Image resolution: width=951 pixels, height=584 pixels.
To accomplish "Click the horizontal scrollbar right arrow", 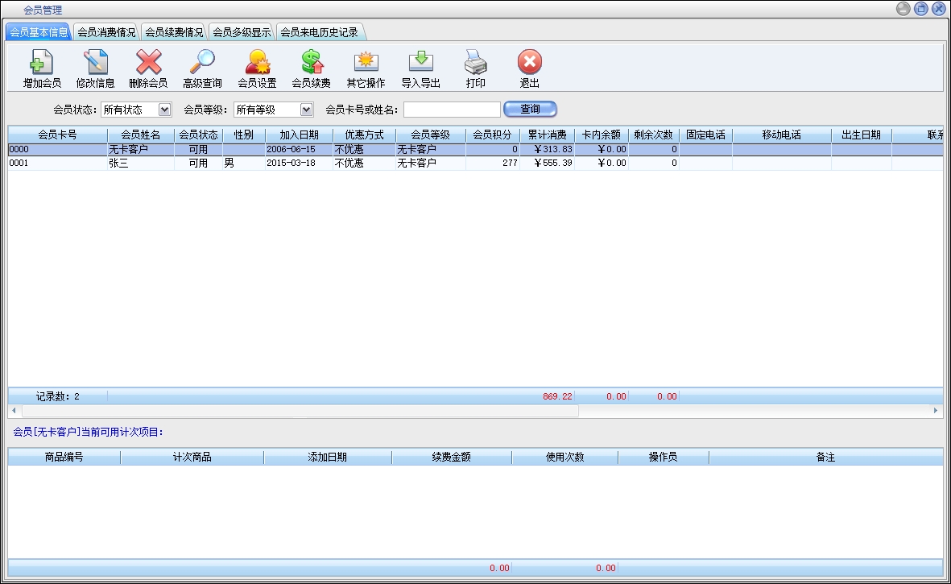I will point(936,411).
